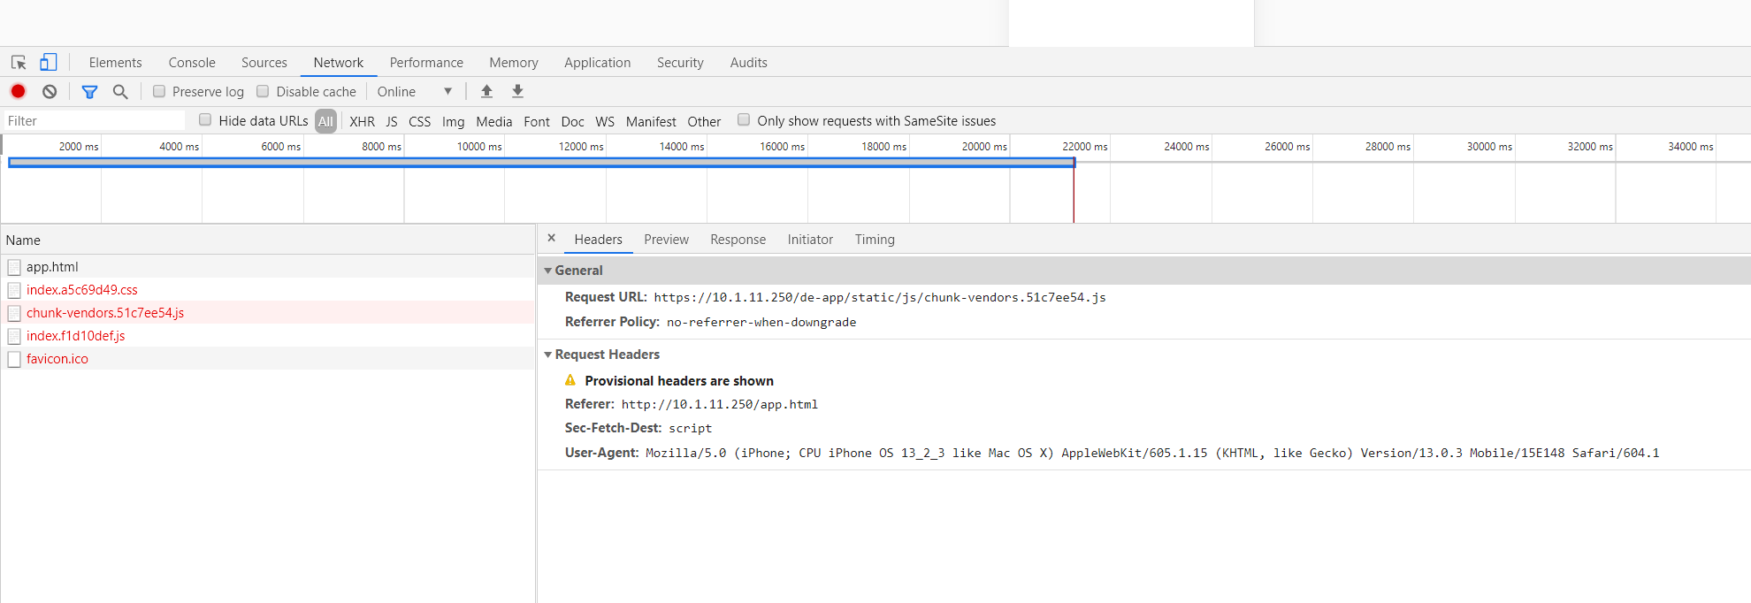Stop recording network log (red button)

pyautogui.click(x=18, y=91)
